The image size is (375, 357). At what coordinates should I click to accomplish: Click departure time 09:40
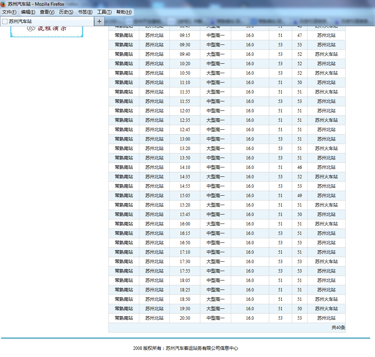[x=185, y=54]
